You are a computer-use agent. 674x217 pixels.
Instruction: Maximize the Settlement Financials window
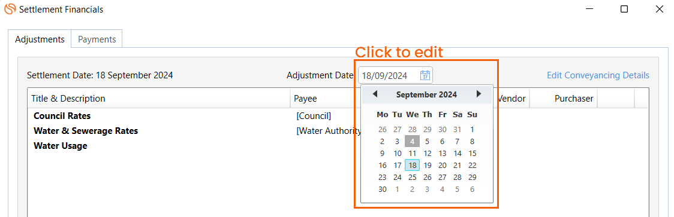coord(624,9)
